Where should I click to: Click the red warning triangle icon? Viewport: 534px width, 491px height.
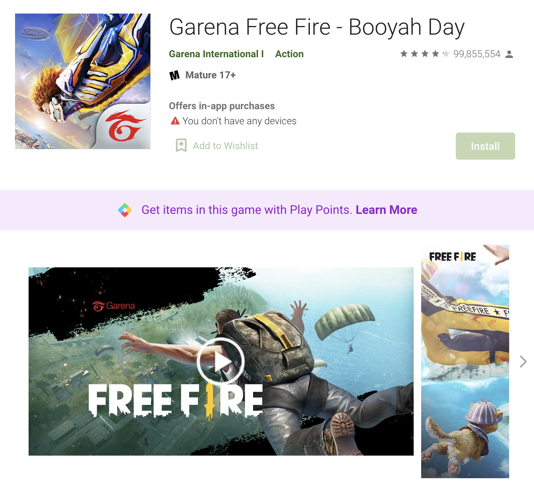tap(175, 121)
